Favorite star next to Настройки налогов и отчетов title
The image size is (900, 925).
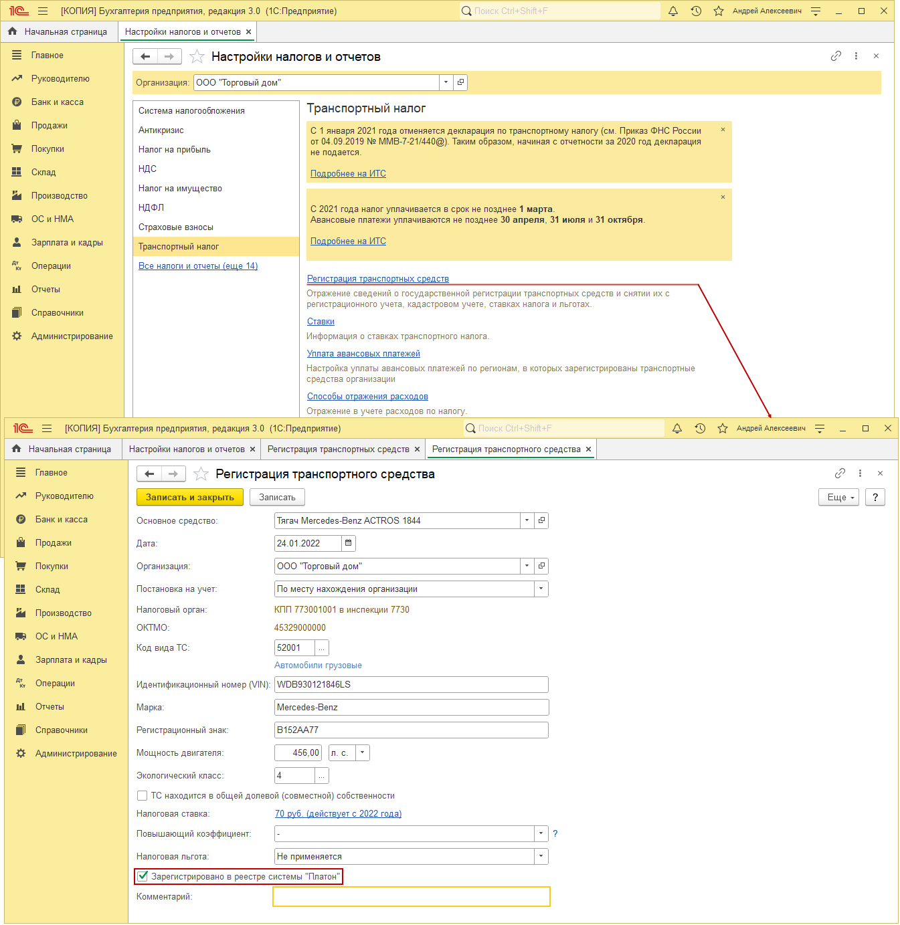pyautogui.click(x=197, y=57)
